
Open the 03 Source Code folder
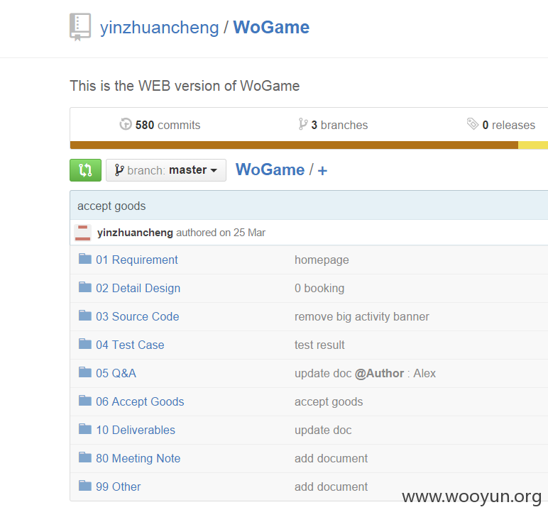[137, 316]
